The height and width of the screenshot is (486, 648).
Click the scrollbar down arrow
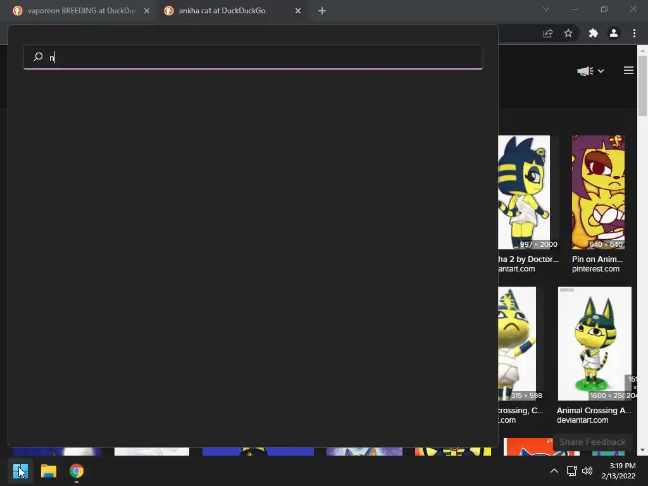pyautogui.click(x=642, y=450)
